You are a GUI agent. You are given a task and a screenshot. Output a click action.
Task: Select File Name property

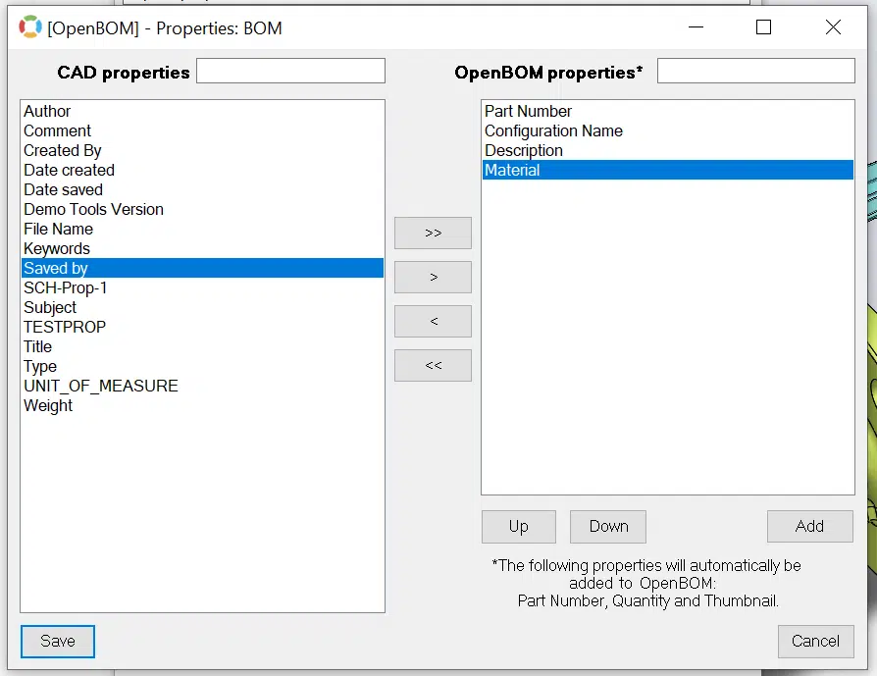pos(202,229)
